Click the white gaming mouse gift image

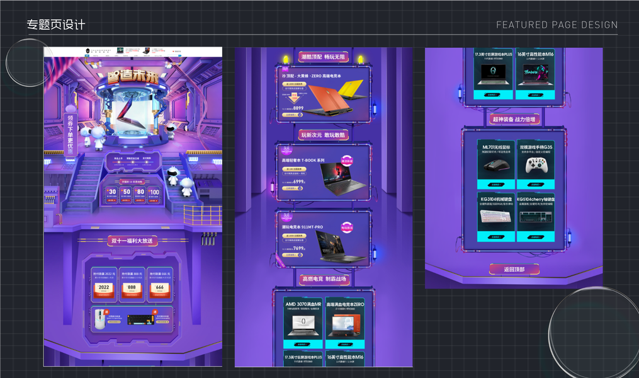point(99,319)
